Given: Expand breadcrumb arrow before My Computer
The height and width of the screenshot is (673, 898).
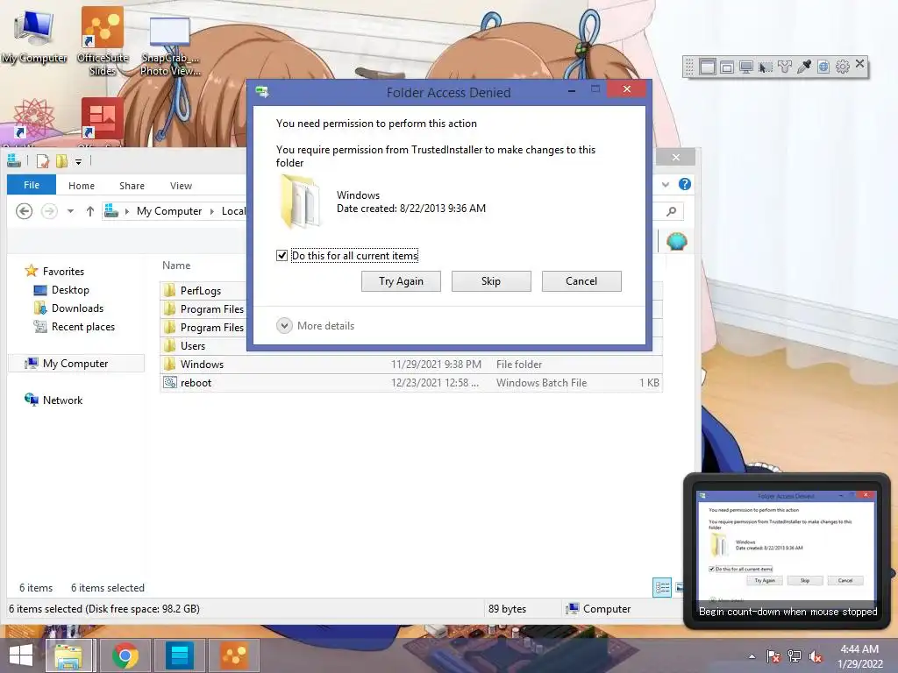Looking at the screenshot, I should point(126,211).
